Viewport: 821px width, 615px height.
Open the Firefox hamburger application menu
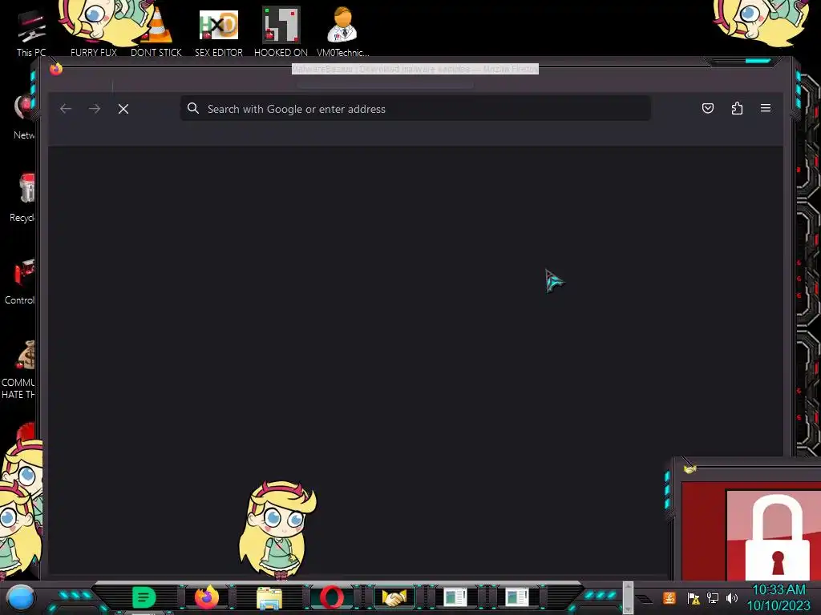click(766, 108)
